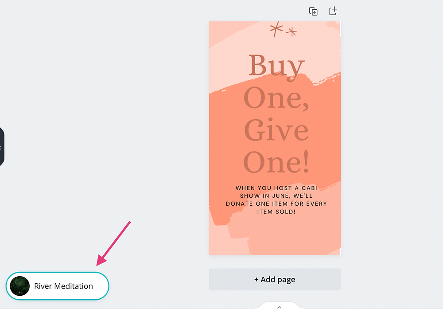This screenshot has height=309, width=443.
Task: Click the add new page icon above design
Action: click(333, 11)
